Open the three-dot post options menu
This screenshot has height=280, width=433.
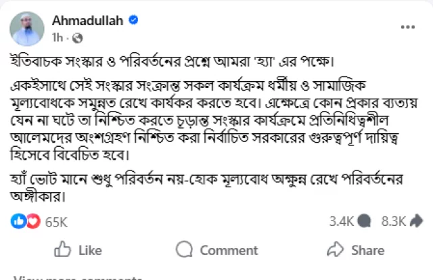point(407,26)
